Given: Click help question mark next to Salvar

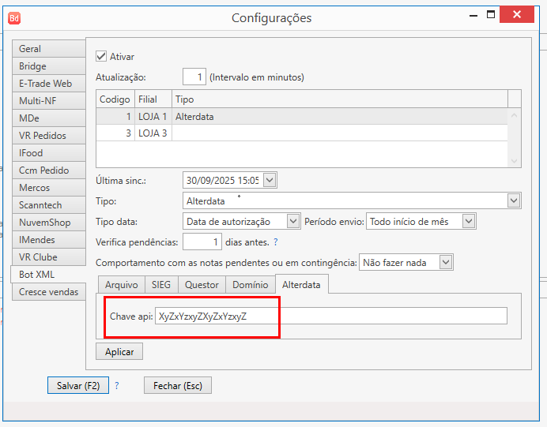Looking at the screenshot, I should click(117, 386).
